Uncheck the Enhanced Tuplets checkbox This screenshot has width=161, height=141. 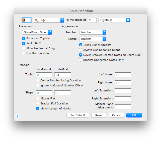[x=24, y=38]
